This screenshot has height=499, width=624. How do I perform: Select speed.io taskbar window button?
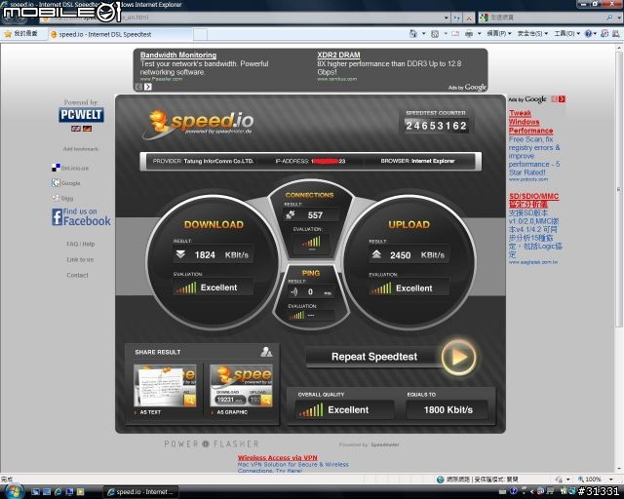pos(141,492)
